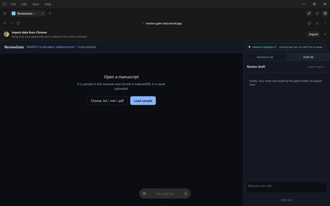Image resolution: width=330 pixels, height=206 pixels.
Task: Click Import data from Chrome heading
Action: click(x=29, y=32)
